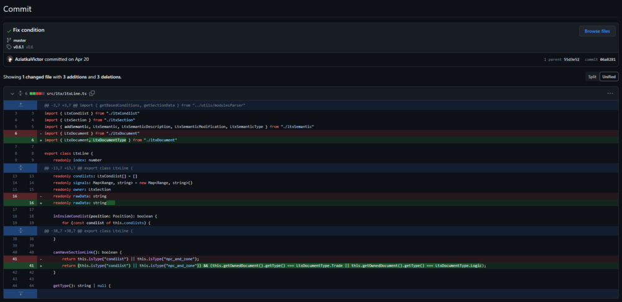This screenshot has width=622, height=302.
Task: Open the v0.6 tag link
Action: [x=29, y=47]
